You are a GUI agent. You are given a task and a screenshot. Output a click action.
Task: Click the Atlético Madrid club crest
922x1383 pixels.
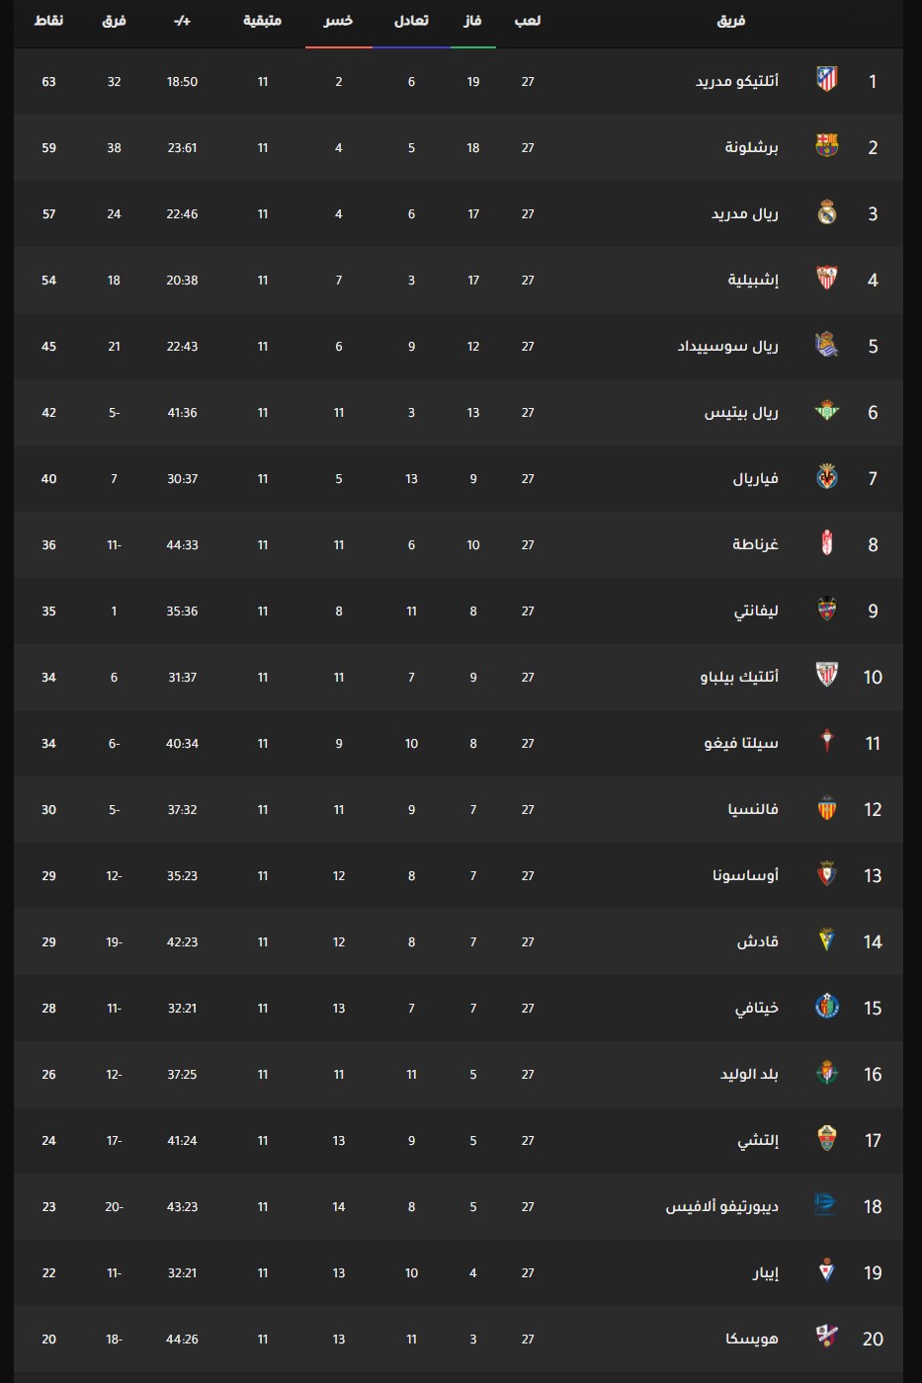(x=827, y=80)
